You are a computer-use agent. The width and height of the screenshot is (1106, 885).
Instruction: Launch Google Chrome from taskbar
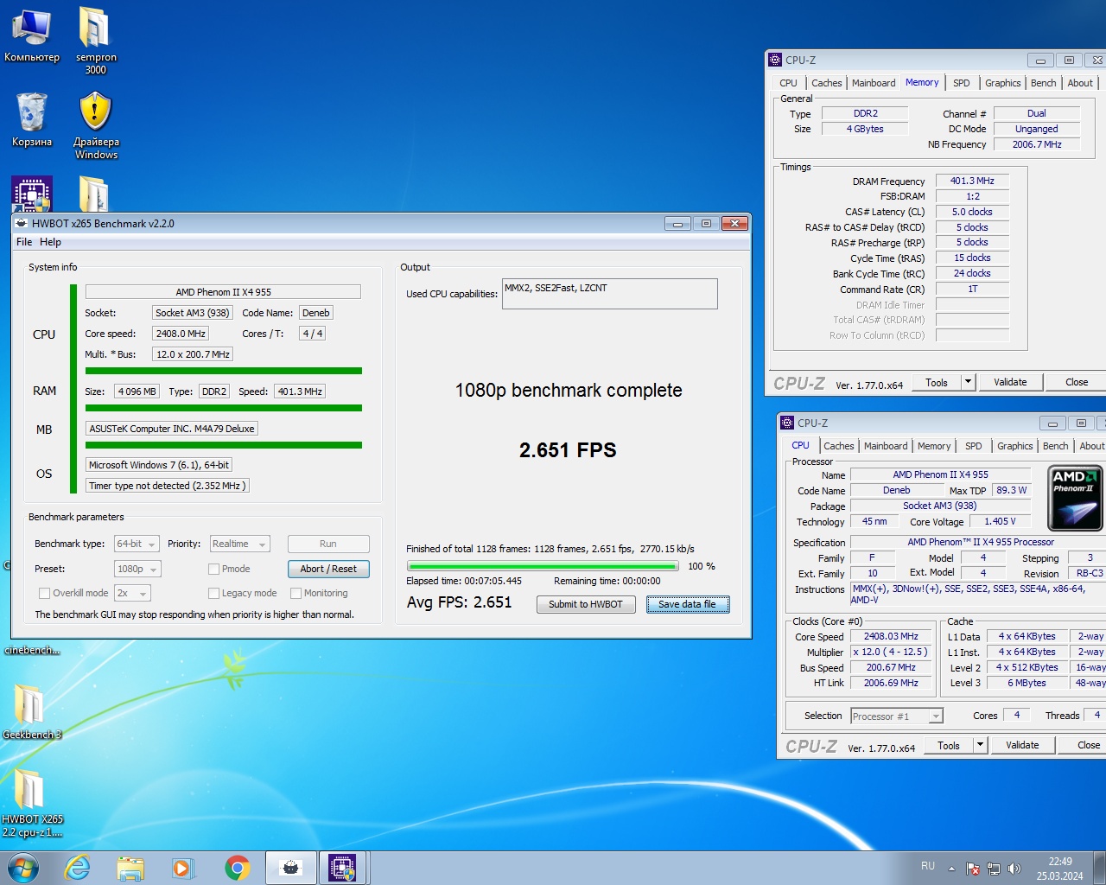pyautogui.click(x=237, y=868)
